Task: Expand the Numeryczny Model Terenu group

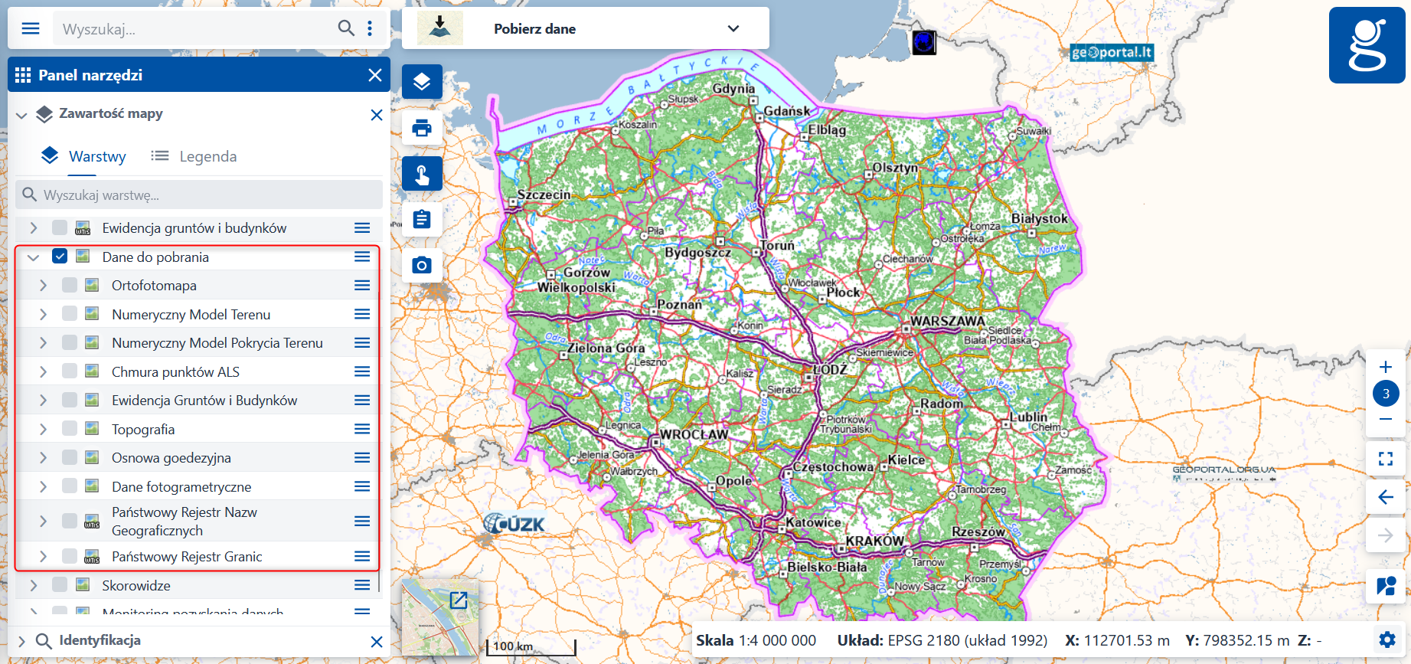Action: pyautogui.click(x=43, y=314)
